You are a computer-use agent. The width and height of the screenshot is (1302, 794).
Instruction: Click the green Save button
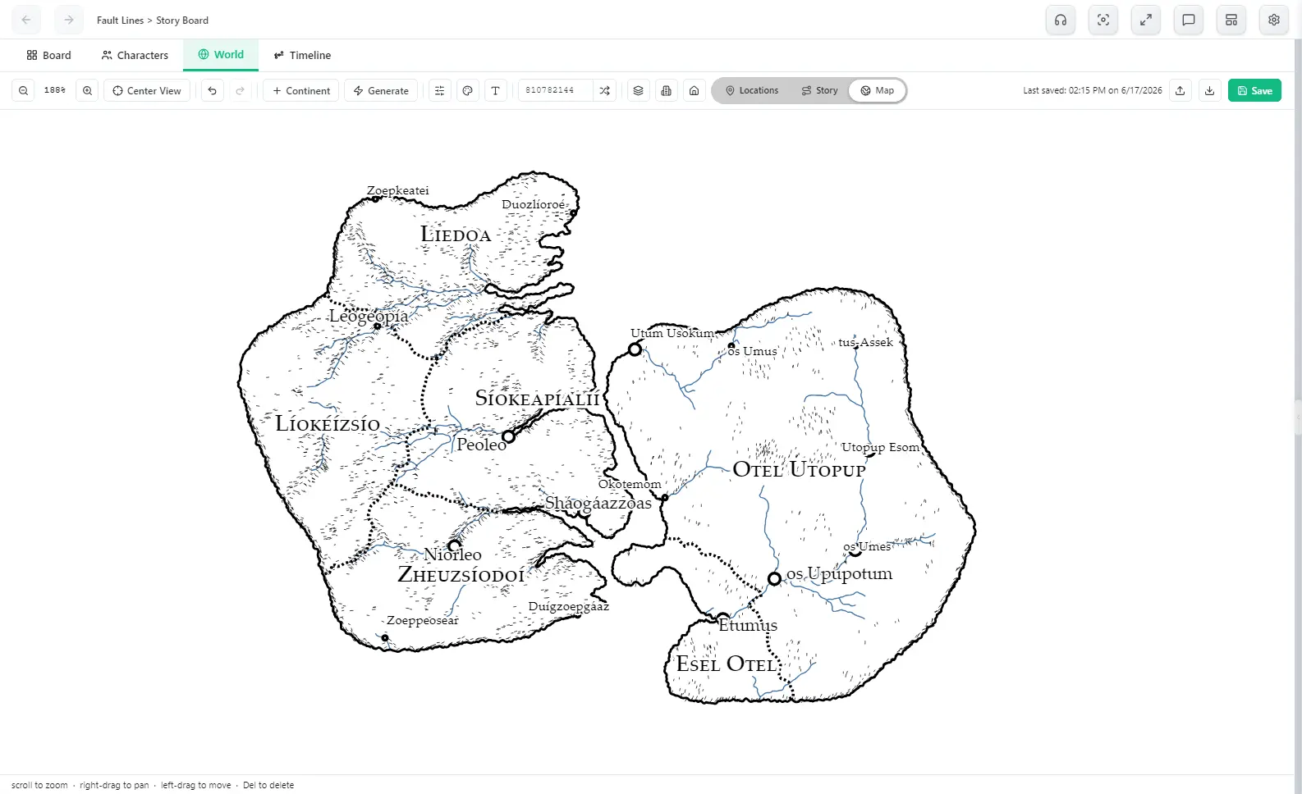(1254, 91)
